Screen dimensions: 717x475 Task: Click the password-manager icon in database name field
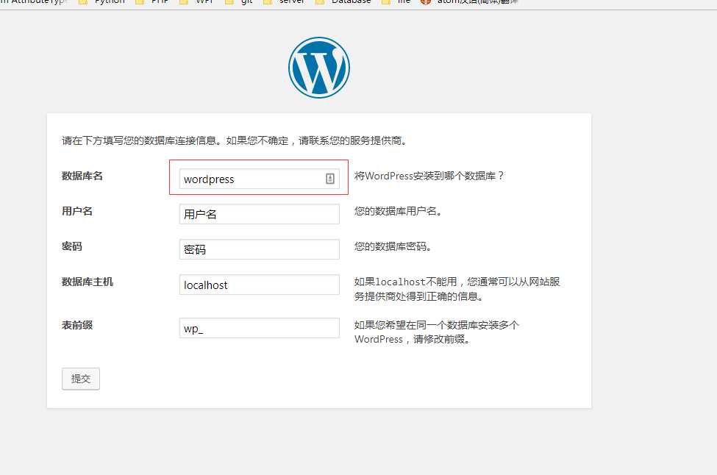pyautogui.click(x=329, y=179)
